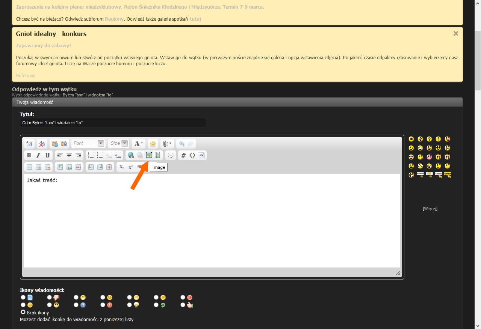Viewport: 481px width, 329px height.
Task: Select the thumbs down message icon radio
Action: pyautogui.click(x=50, y=297)
